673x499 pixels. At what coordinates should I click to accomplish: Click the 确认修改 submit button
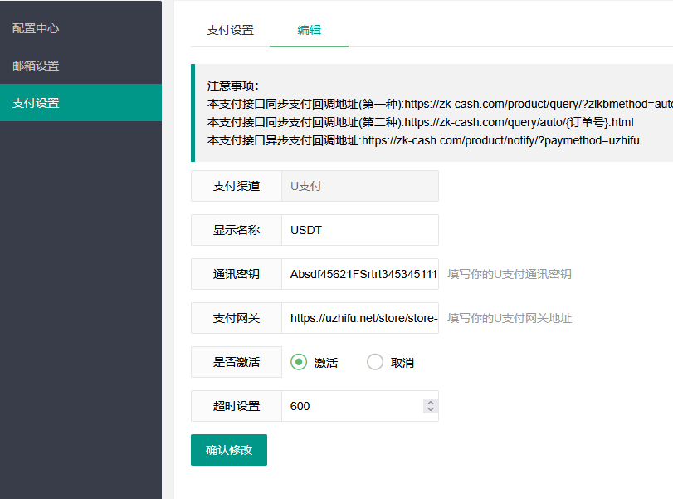tap(228, 449)
